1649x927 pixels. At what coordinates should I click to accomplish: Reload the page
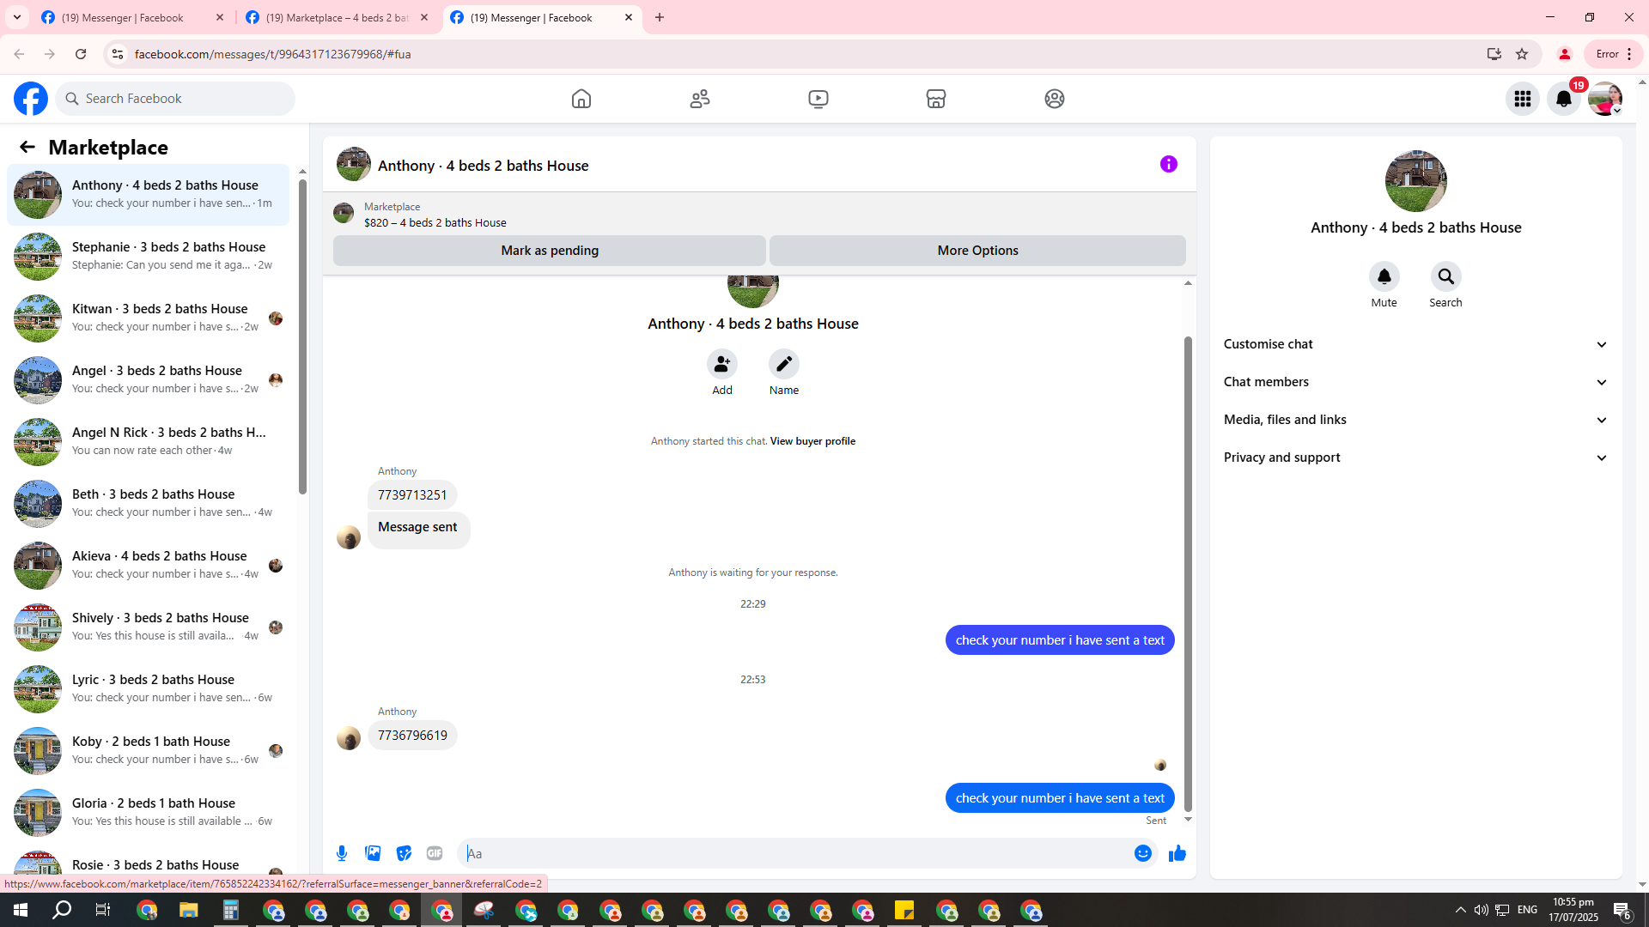81,54
